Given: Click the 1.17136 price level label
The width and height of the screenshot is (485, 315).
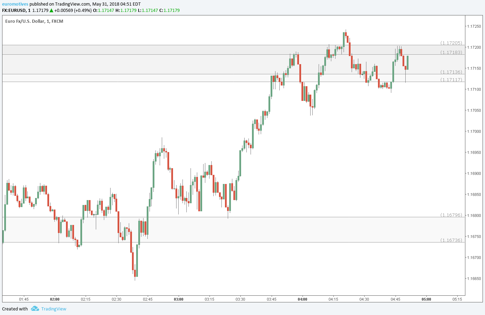Looking at the screenshot, I should coord(452,72).
